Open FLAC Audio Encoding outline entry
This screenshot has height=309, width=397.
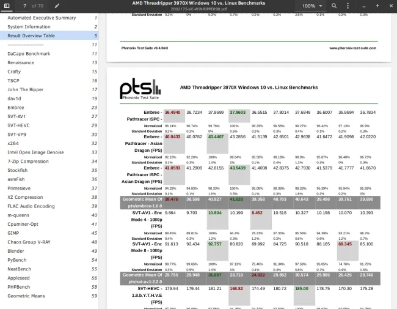click(49, 206)
